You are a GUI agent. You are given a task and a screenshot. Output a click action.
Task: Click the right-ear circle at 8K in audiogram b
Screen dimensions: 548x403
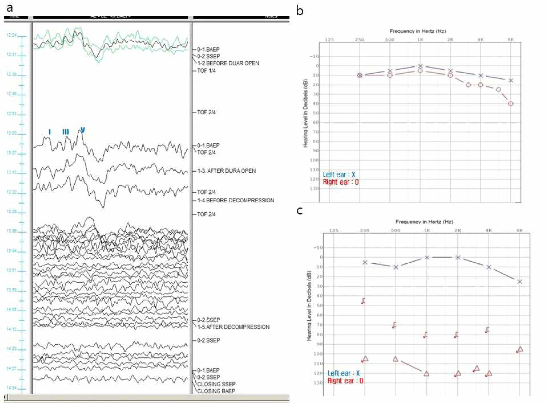click(x=511, y=103)
